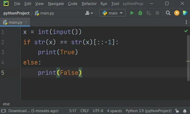The image size is (190, 114).
Task: Click the PyCharm application logo icon
Action: tap(6, 3)
